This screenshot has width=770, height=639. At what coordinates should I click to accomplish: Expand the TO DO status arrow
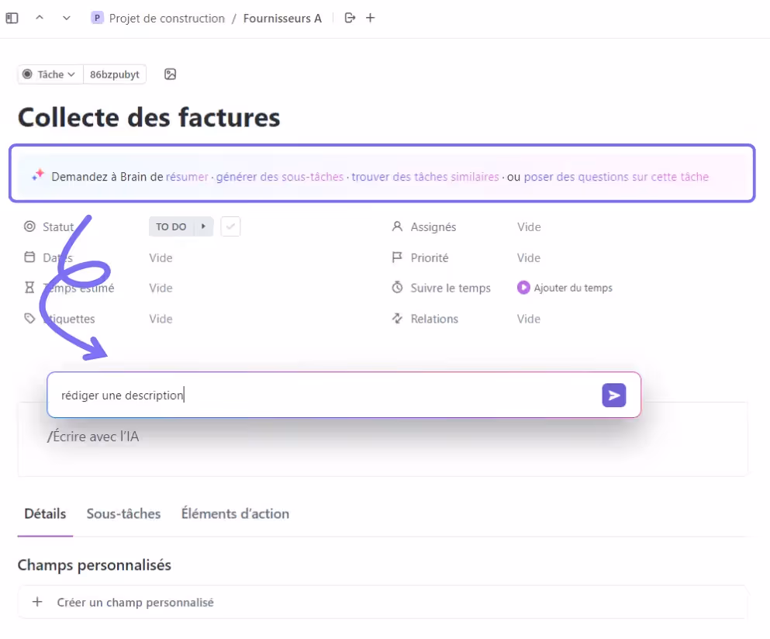[x=203, y=227]
